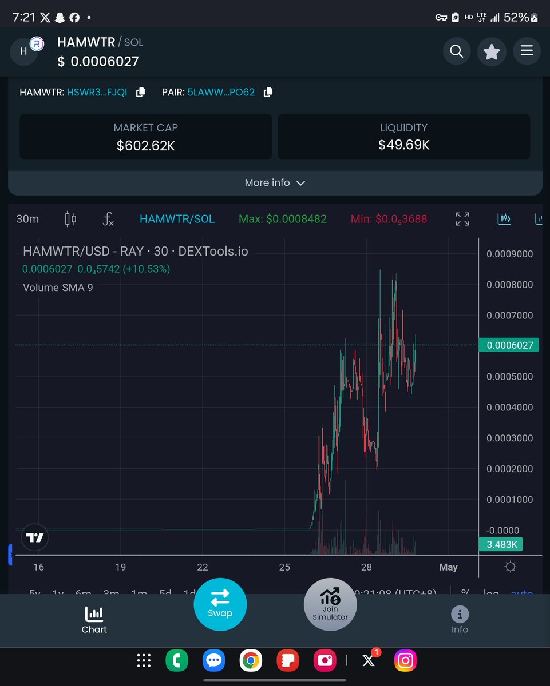Open X app with notification badge
The width and height of the screenshot is (550, 686).
tap(369, 660)
